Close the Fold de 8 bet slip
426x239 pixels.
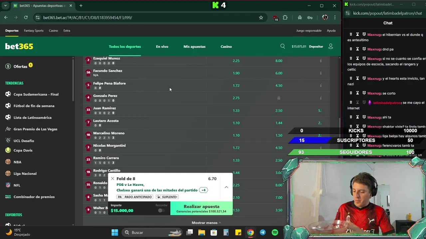[112, 179]
